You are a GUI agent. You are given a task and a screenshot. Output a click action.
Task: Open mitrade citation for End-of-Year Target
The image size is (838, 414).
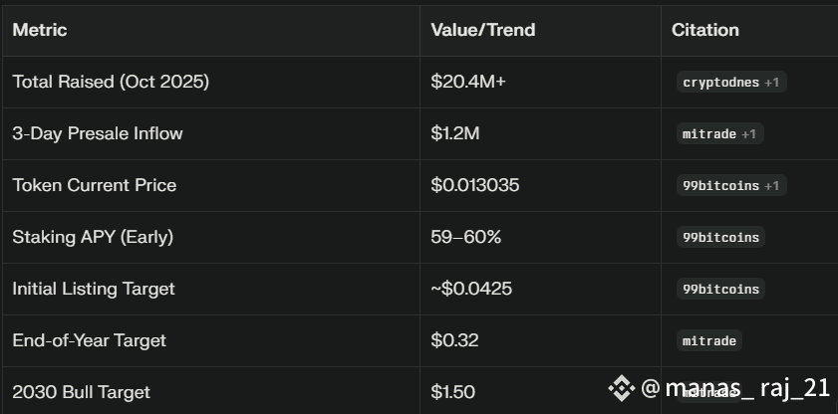[x=709, y=341]
